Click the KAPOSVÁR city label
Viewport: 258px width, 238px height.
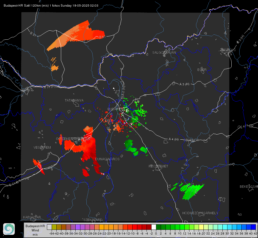(32, 217)
